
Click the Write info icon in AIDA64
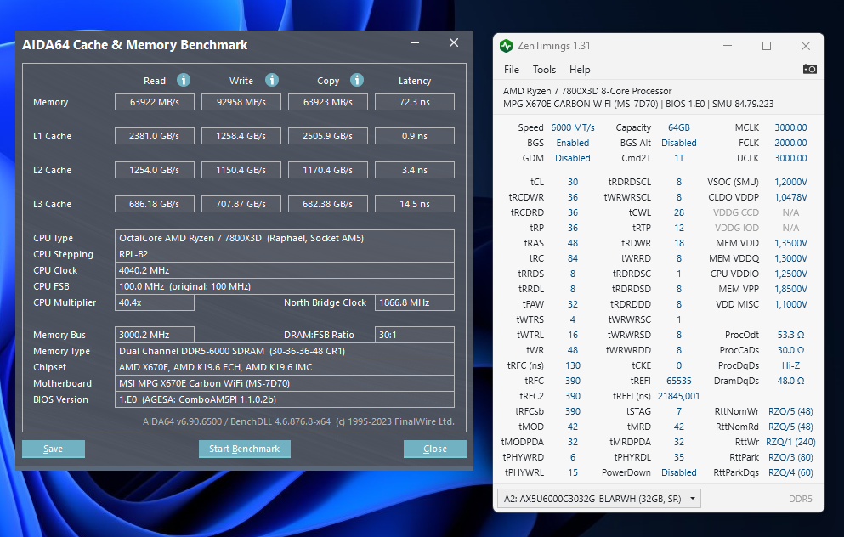[272, 80]
